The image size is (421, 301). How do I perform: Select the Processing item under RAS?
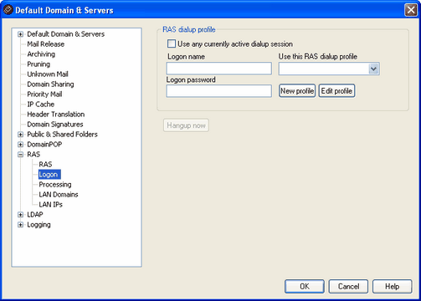55,185
